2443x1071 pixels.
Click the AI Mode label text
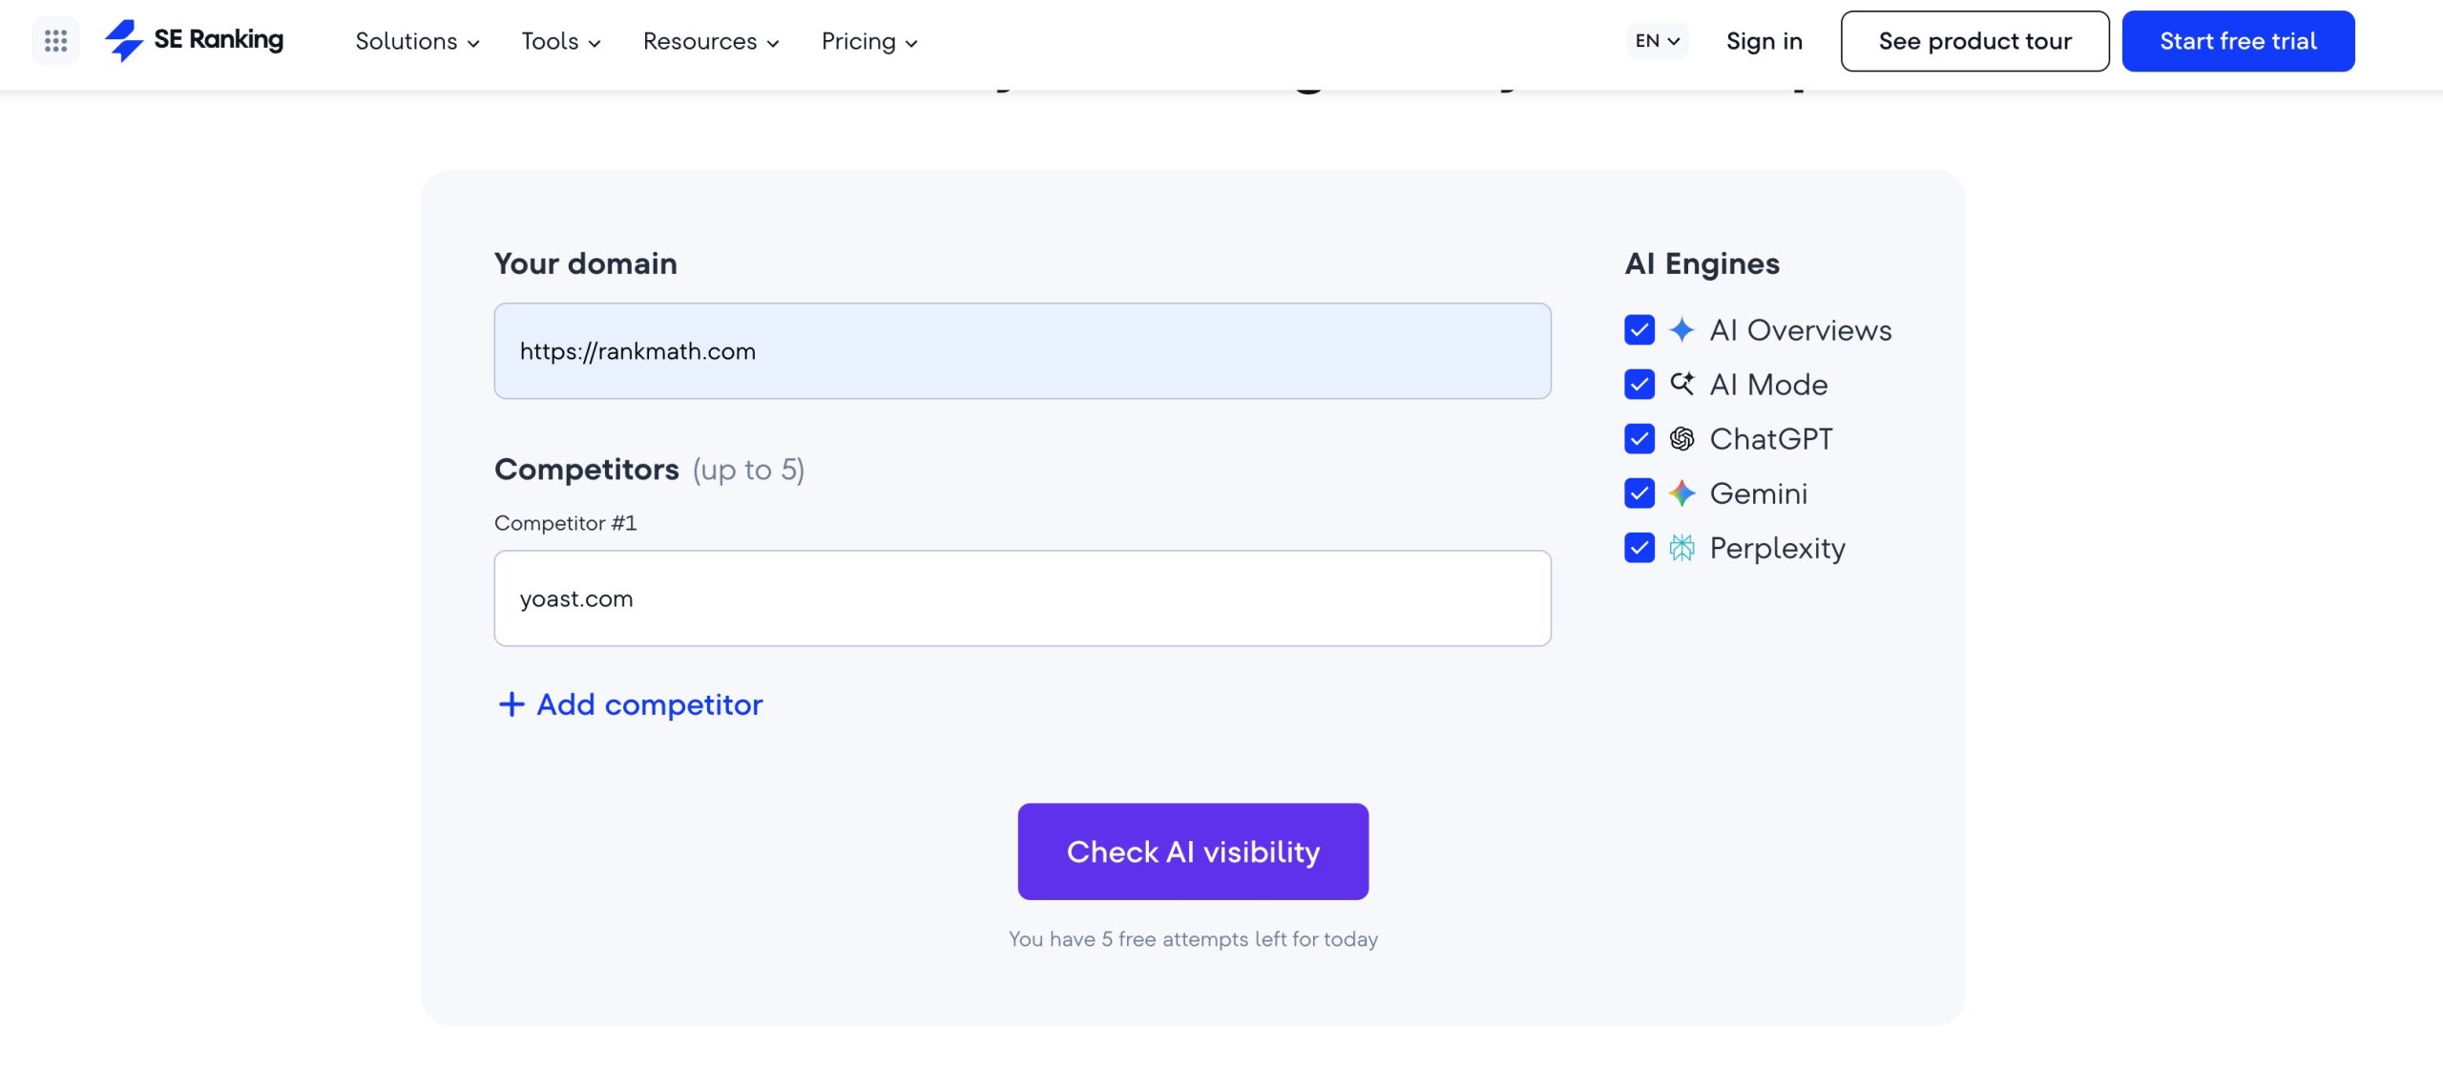click(1768, 385)
